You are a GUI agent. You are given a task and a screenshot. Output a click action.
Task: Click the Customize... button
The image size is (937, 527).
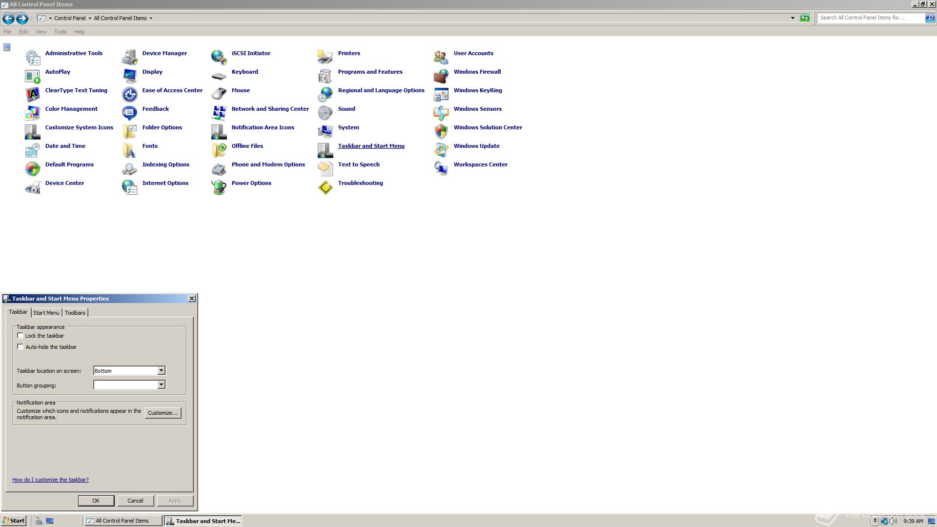tap(163, 413)
